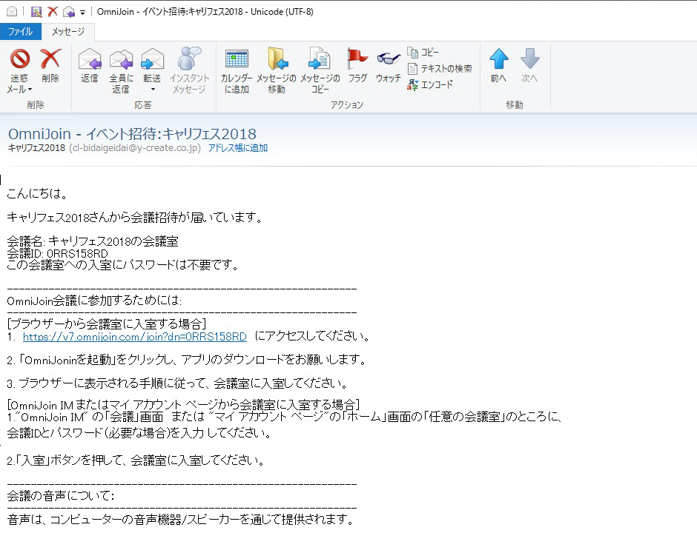Delete the message with the red X
697x533 pixels.
coord(50,60)
